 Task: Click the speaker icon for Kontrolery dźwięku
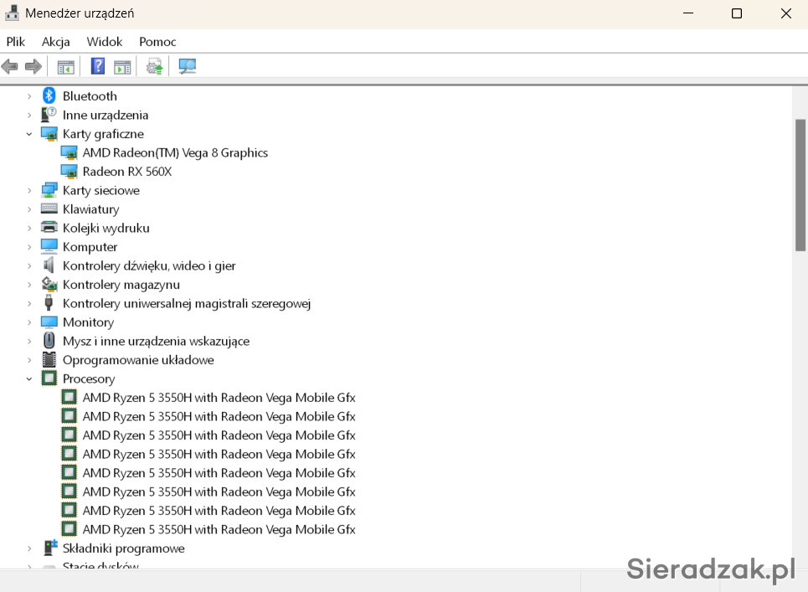[x=49, y=265]
